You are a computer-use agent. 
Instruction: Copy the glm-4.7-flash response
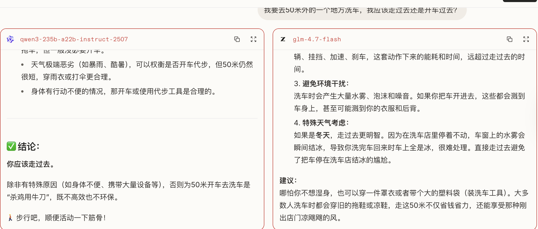click(x=509, y=39)
